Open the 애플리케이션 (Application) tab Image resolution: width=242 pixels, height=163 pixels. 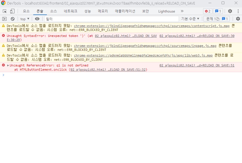[125, 11]
